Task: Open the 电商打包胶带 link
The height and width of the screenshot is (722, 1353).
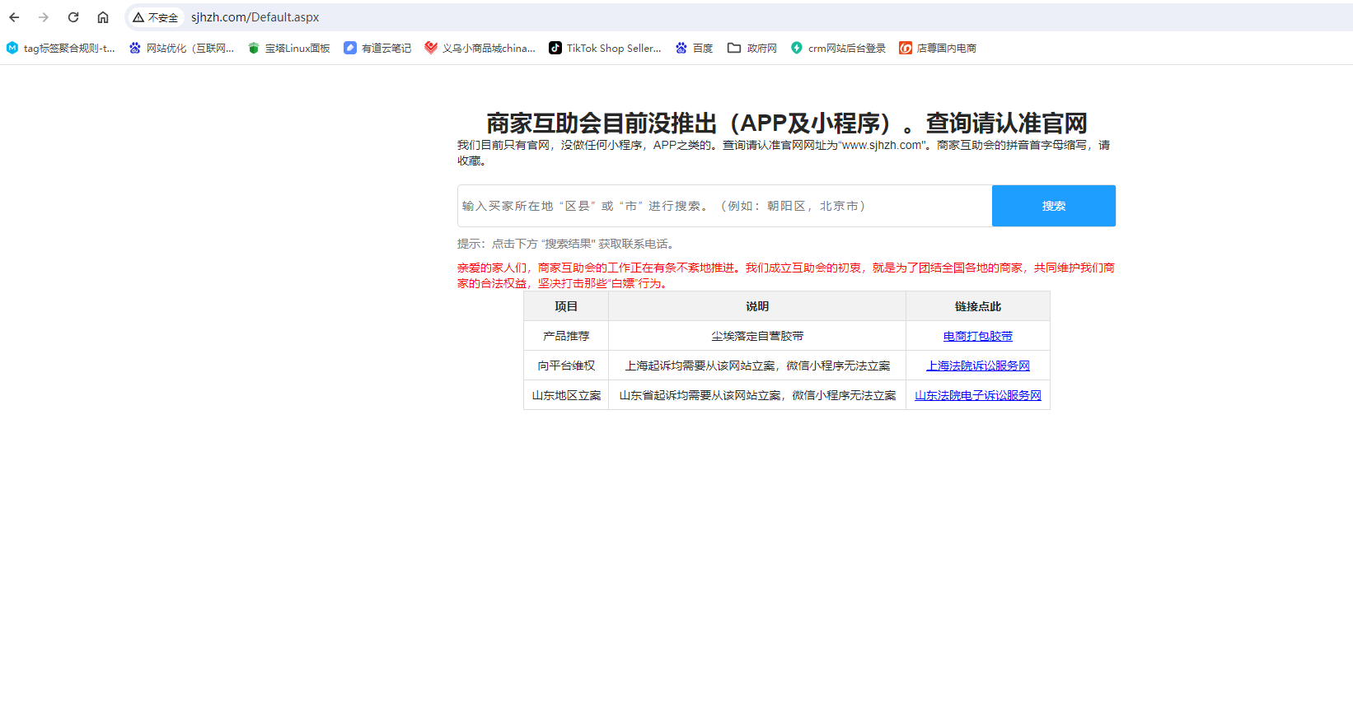Action: coord(978,336)
